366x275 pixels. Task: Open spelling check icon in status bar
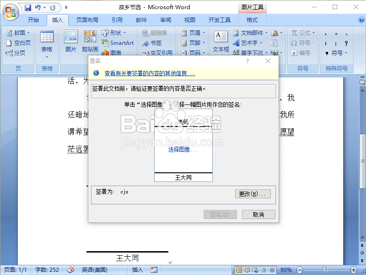tap(71, 270)
